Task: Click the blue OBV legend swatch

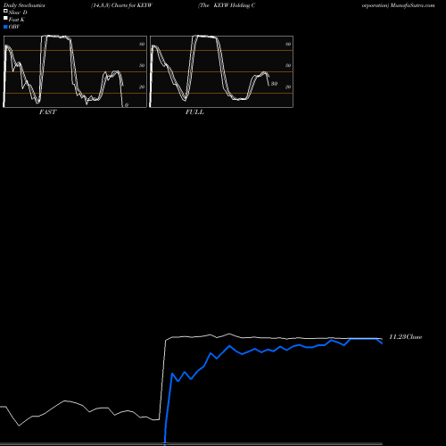Action: [x=5, y=27]
